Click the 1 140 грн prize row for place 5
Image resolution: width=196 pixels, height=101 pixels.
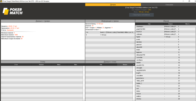(110, 35)
